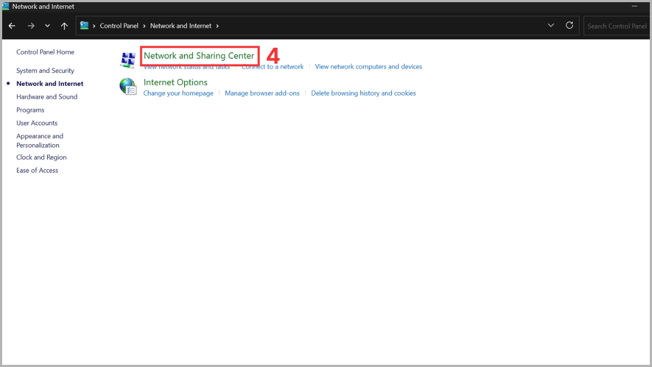
Task: Expand chevron after Network and Internet breadcrumb
Action: 217,26
